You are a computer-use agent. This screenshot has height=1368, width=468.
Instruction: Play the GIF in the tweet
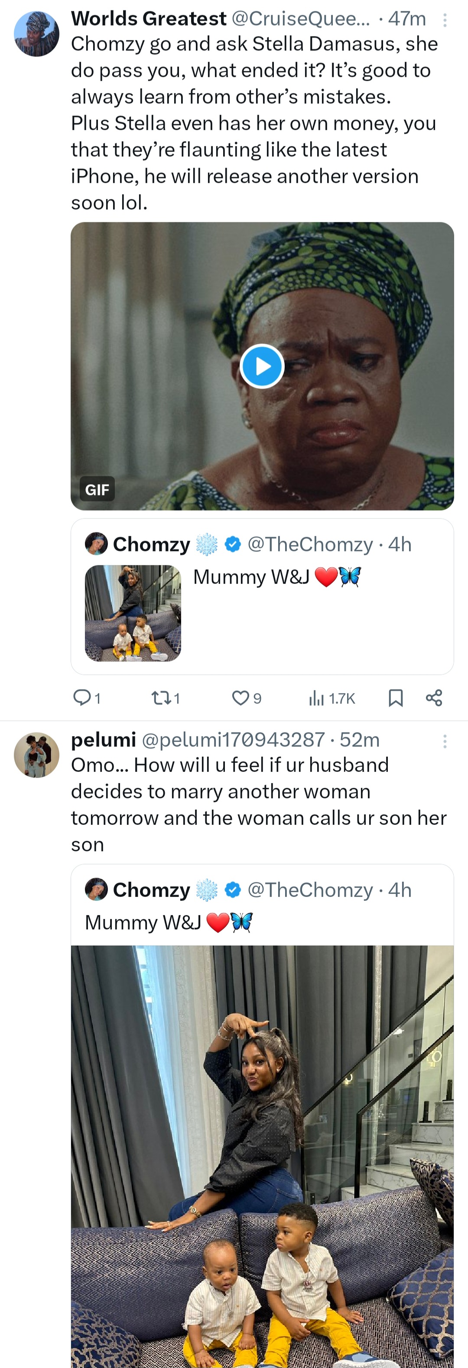pyautogui.click(x=262, y=366)
